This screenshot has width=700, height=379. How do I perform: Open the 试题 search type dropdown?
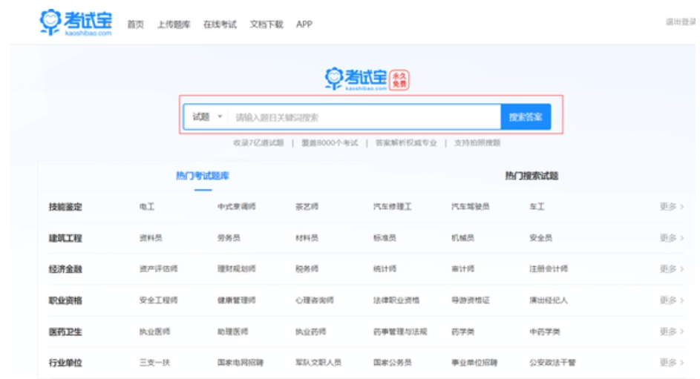[207, 117]
